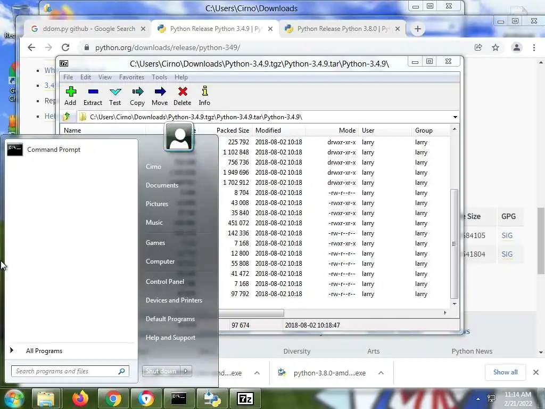
Task: Sort by Packed Size column header
Action: pyautogui.click(x=233, y=130)
